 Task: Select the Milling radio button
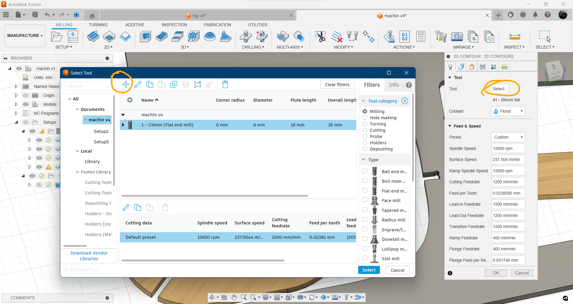tap(365, 111)
